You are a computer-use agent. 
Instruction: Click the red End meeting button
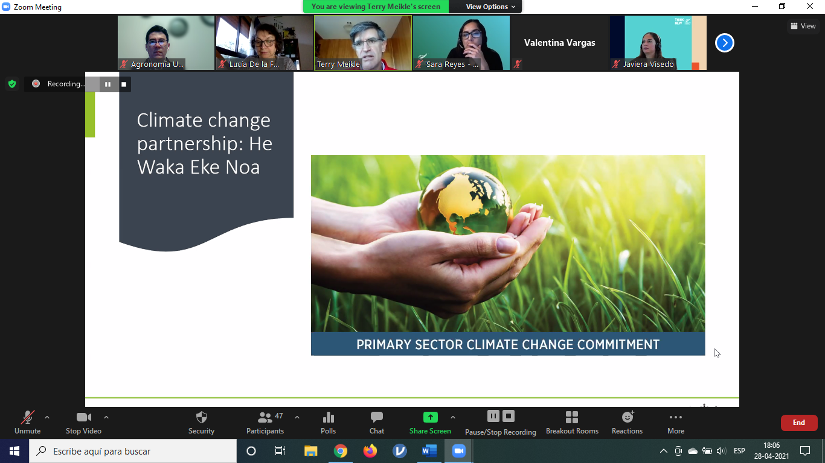[799, 423]
